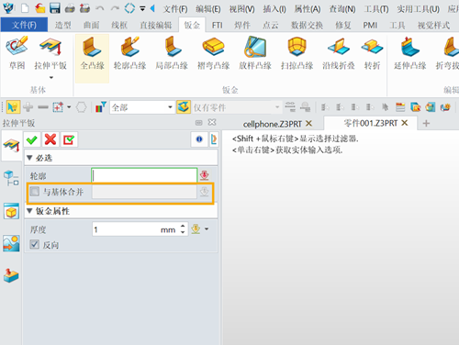
Task: Expand the dropdown arrow under 拉伸平钣
Action: (x=51, y=78)
